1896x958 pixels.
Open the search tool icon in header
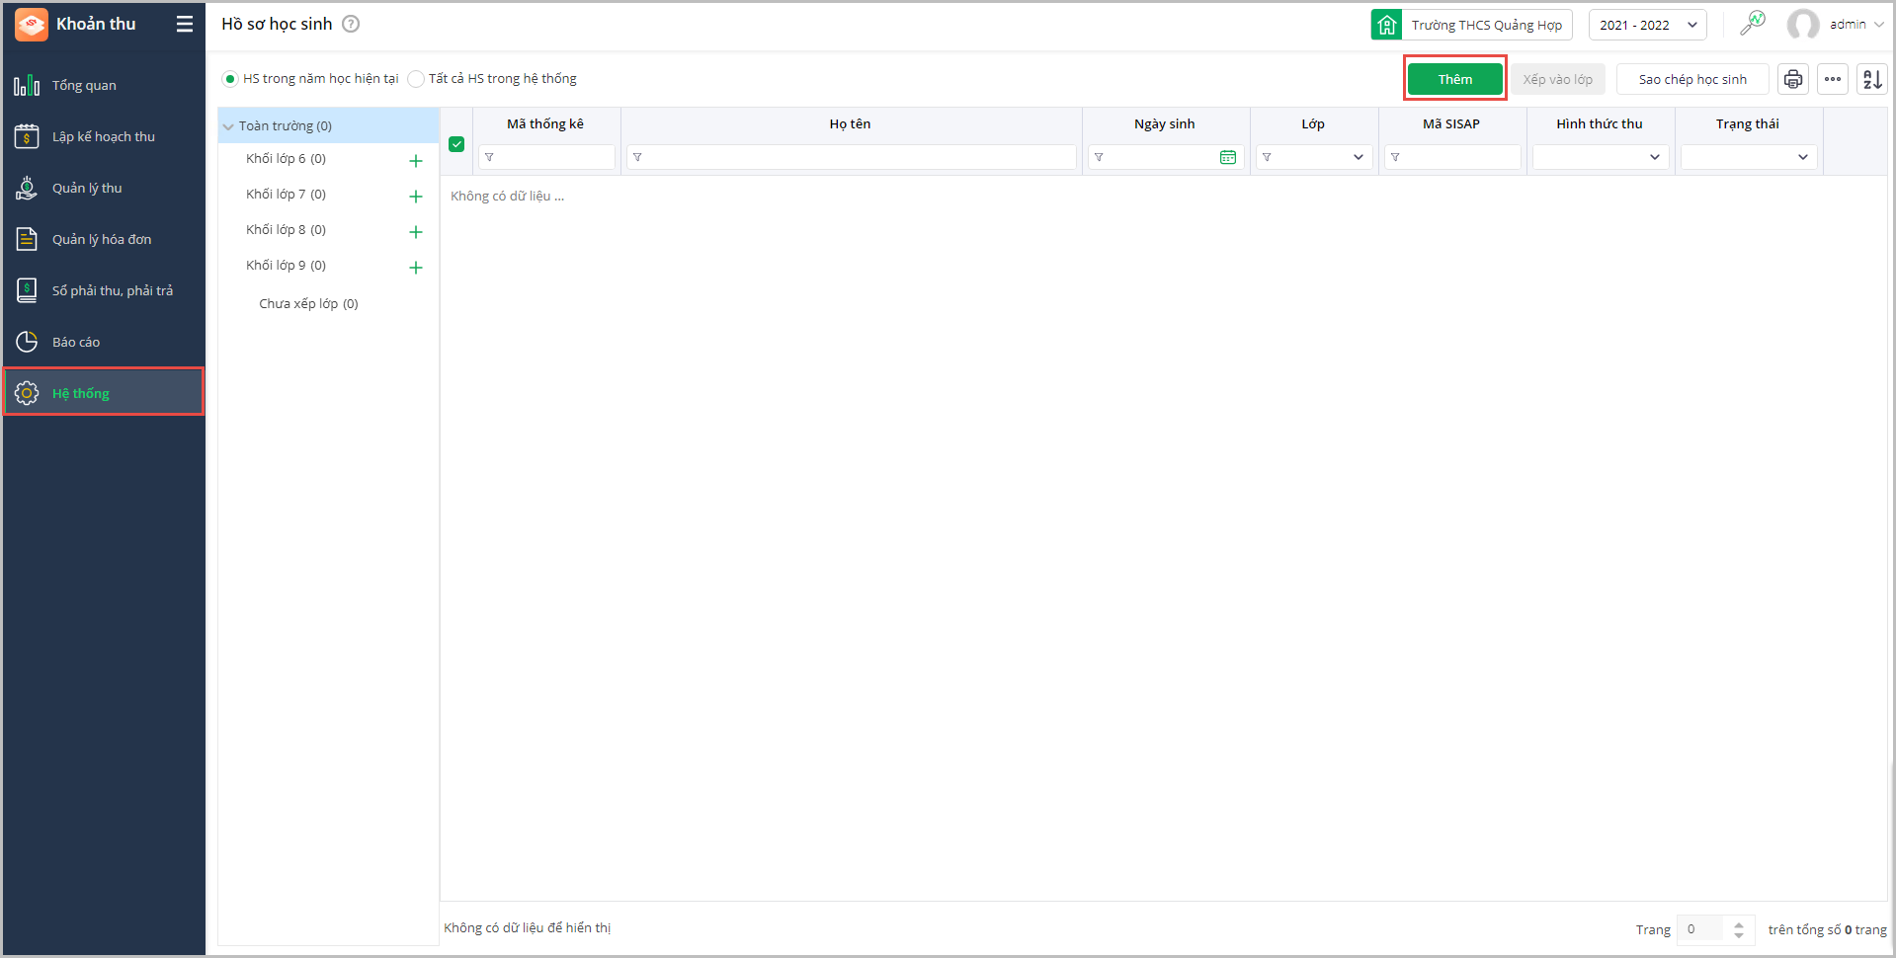tap(1753, 24)
